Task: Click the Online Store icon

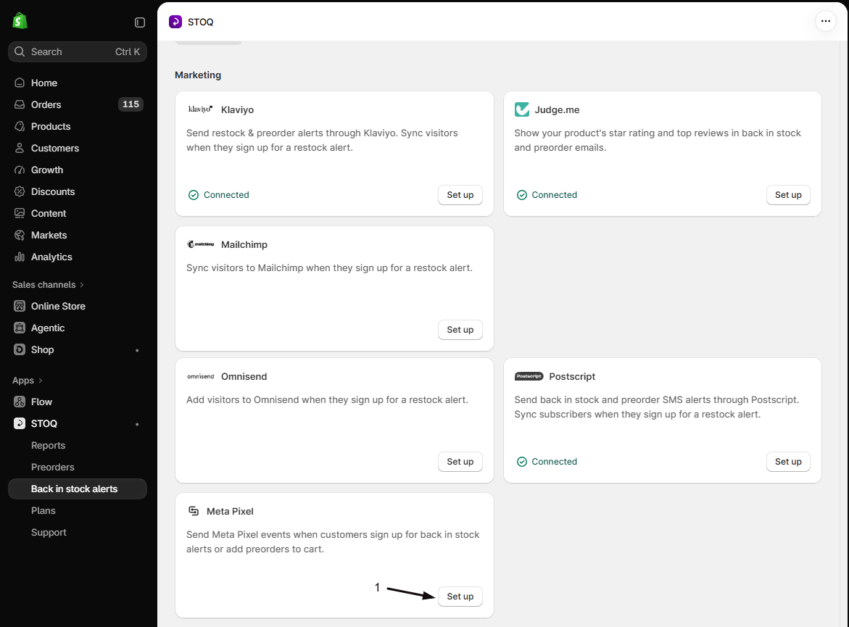Action: pos(20,306)
